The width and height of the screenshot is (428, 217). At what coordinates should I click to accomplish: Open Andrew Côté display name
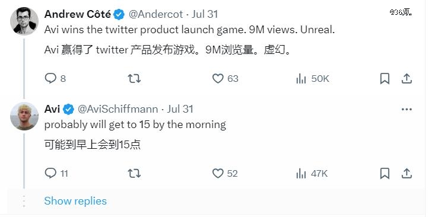click(78, 14)
